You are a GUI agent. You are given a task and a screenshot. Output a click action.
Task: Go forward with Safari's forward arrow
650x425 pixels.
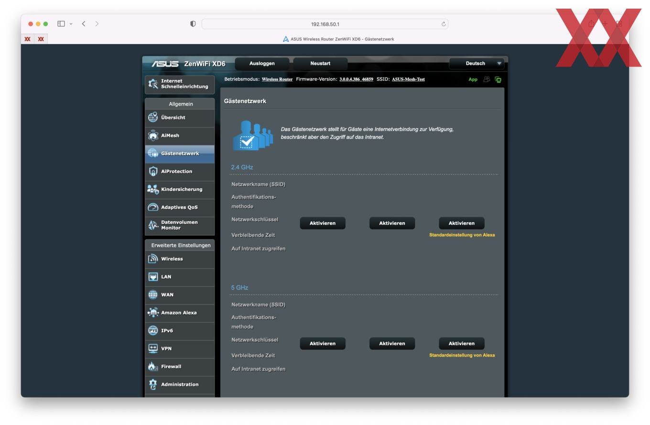tap(97, 23)
